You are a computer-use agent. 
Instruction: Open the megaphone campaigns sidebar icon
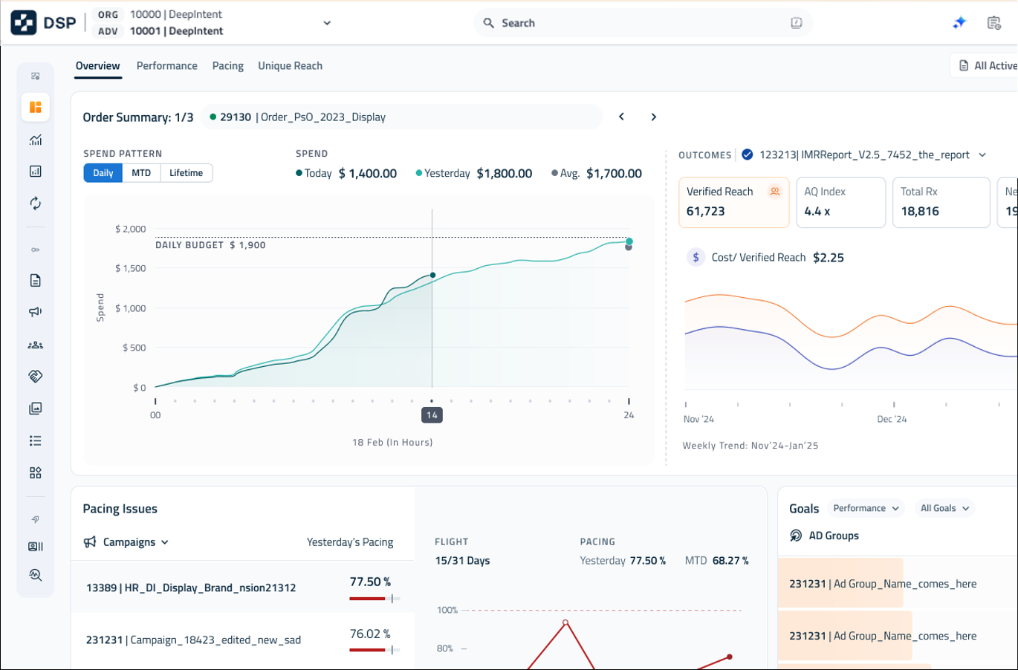pos(36,312)
